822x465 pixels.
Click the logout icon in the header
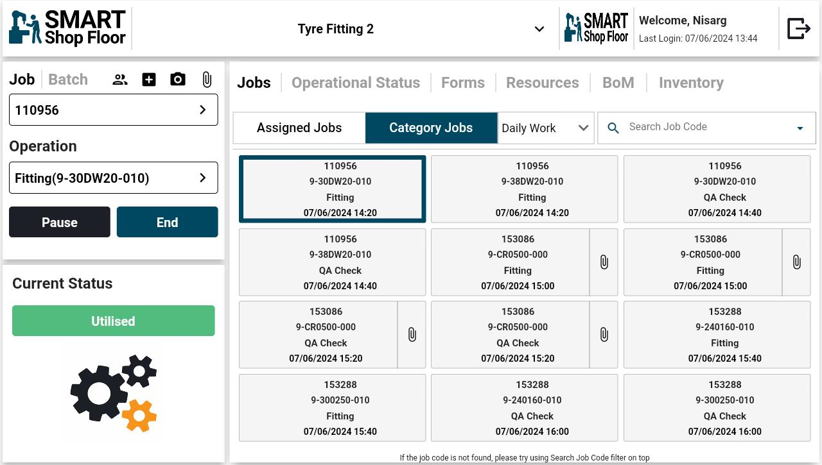(x=798, y=29)
